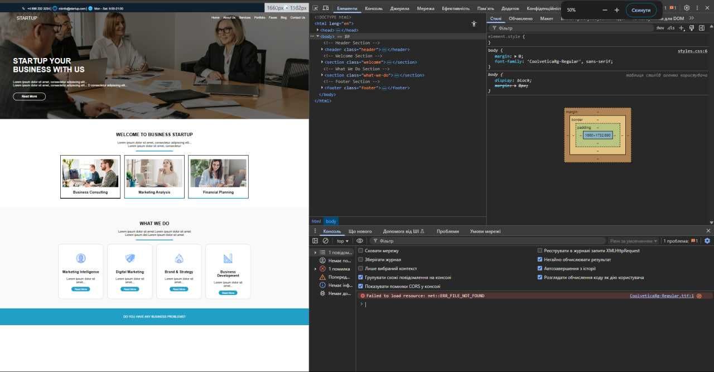
Task: Expand the header class="header" node
Action: 322,49
